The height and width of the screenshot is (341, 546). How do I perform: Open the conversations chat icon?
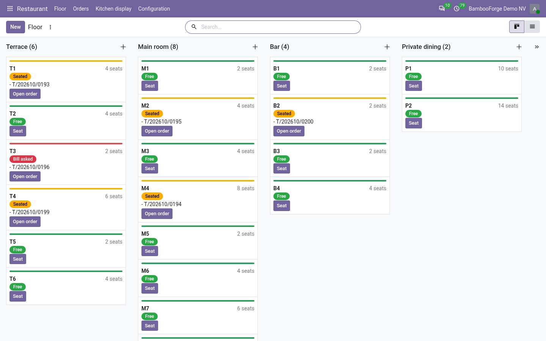[x=442, y=9]
